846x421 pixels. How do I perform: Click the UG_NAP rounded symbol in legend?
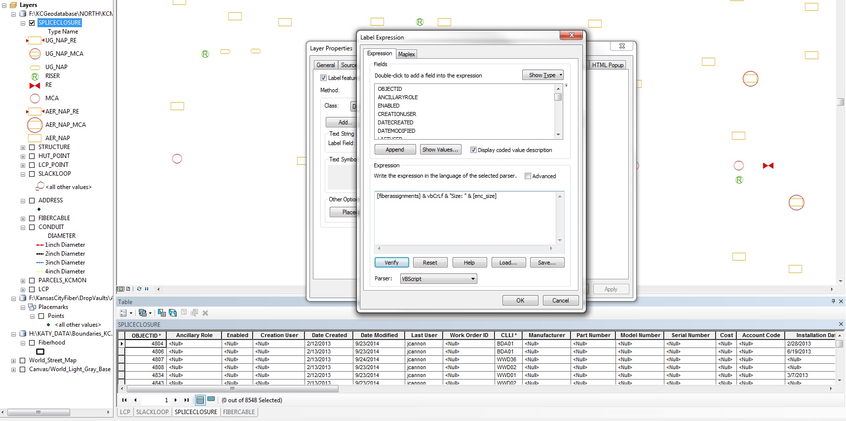(35, 68)
